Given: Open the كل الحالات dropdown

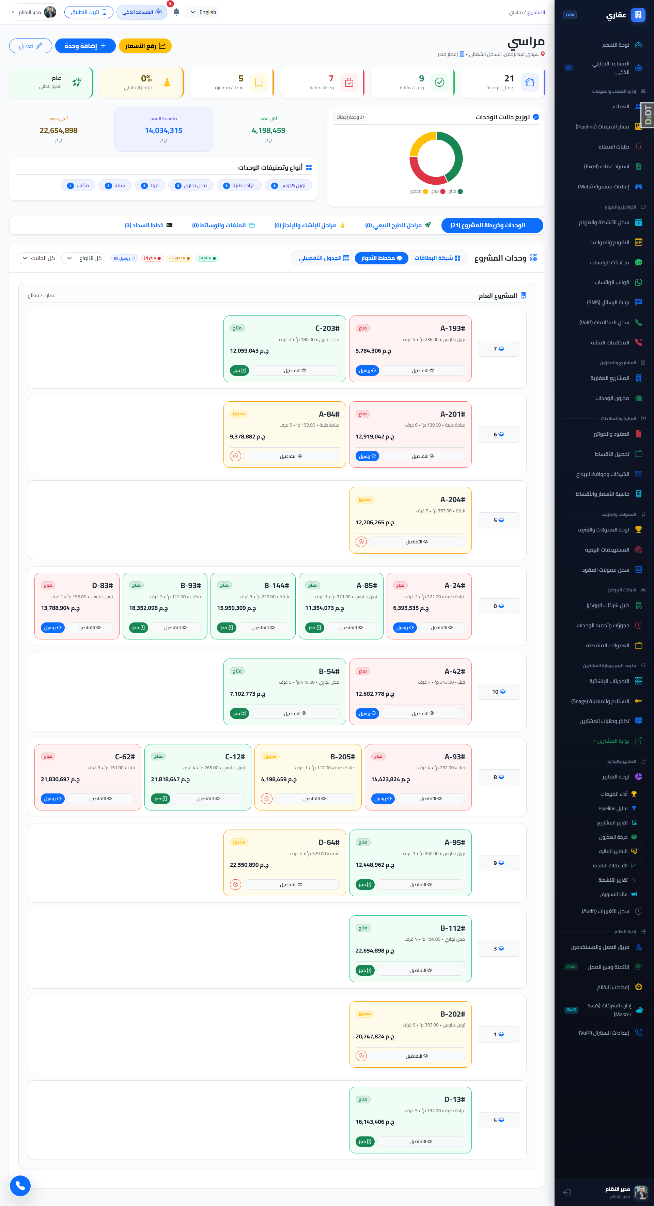Looking at the screenshot, I should click(x=37, y=258).
